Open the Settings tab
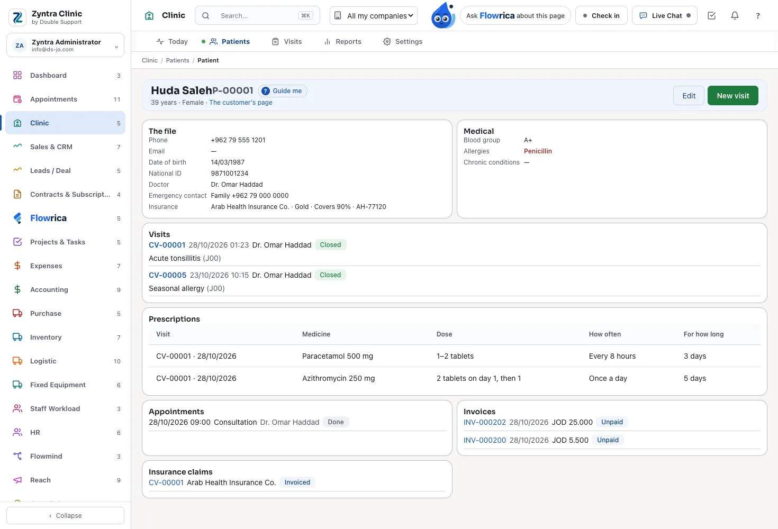778x529 pixels. [403, 42]
